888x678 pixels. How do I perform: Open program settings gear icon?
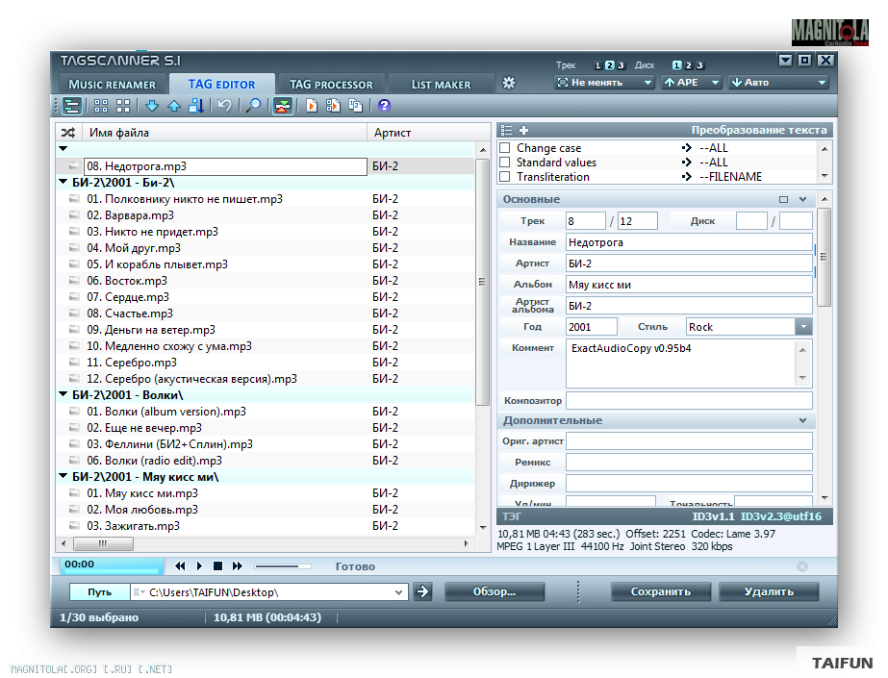(x=509, y=84)
